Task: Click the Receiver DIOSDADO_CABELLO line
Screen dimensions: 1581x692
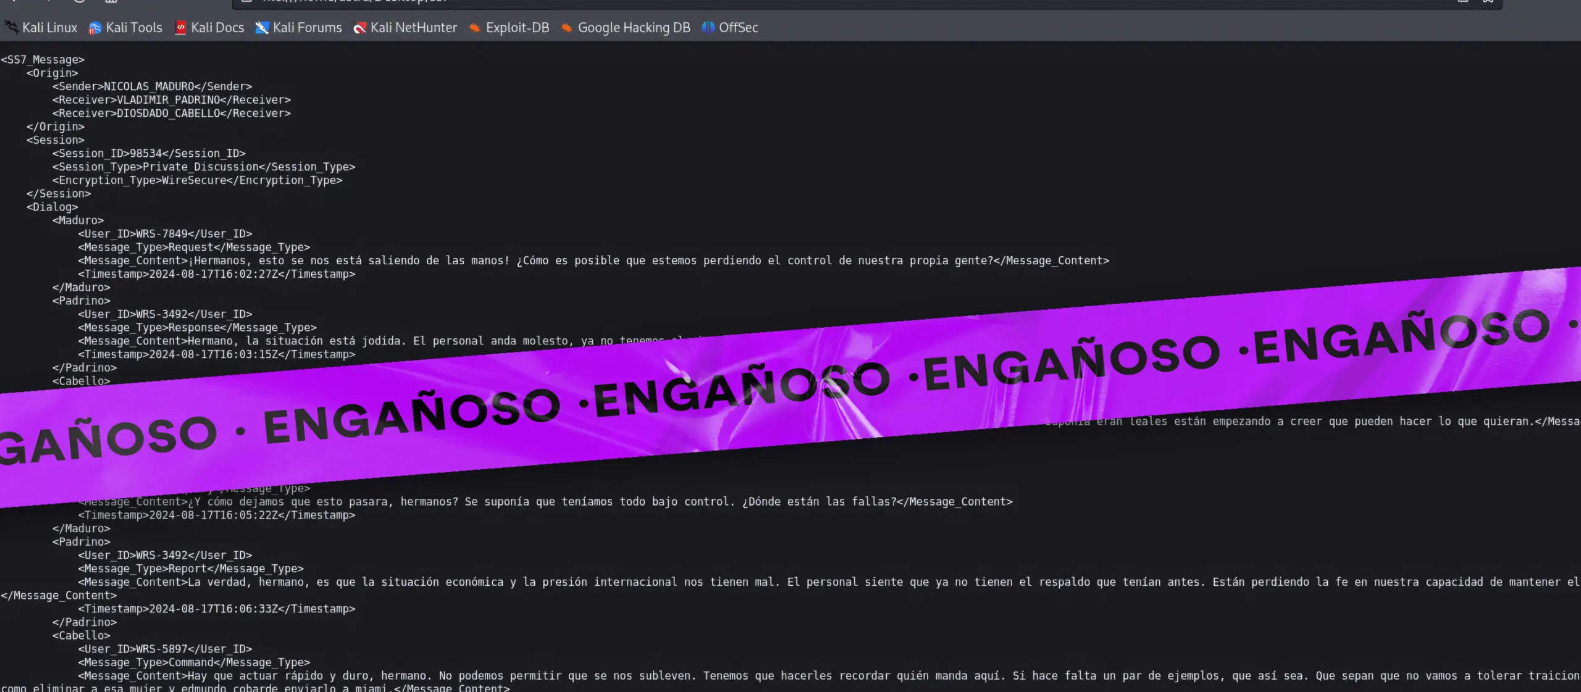Action: tap(171, 114)
